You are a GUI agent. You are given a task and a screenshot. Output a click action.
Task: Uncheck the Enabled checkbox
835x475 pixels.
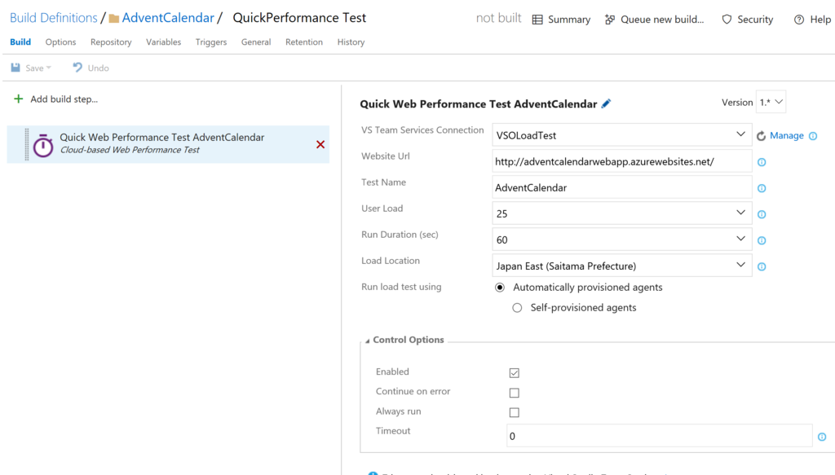(x=514, y=373)
